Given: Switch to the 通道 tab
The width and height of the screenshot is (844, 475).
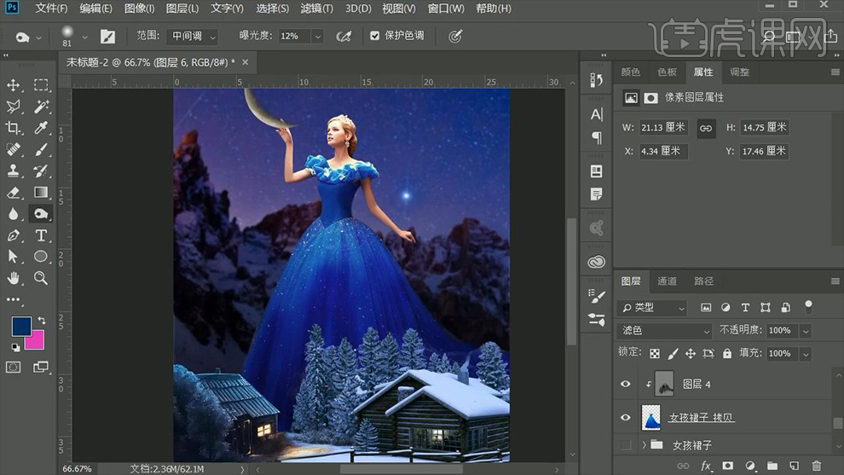Looking at the screenshot, I should coord(667,281).
